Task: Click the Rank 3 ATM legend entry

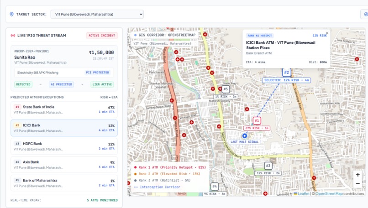Action: [162, 180]
